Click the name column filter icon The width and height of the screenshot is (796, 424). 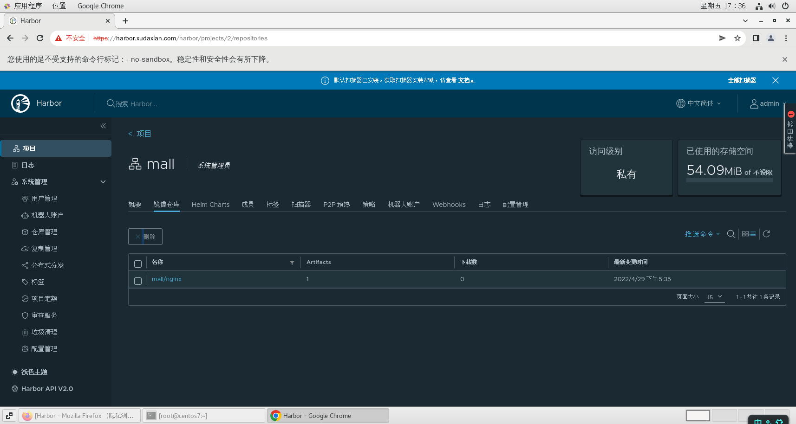[x=292, y=263]
